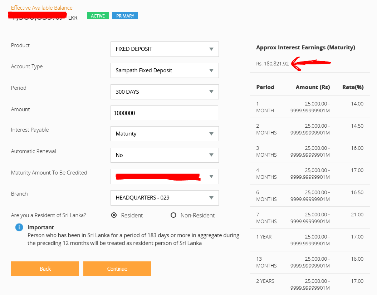Image resolution: width=377 pixels, height=295 pixels.
Task: Click the Automatic Renewal field label
Action: pyautogui.click(x=33, y=151)
